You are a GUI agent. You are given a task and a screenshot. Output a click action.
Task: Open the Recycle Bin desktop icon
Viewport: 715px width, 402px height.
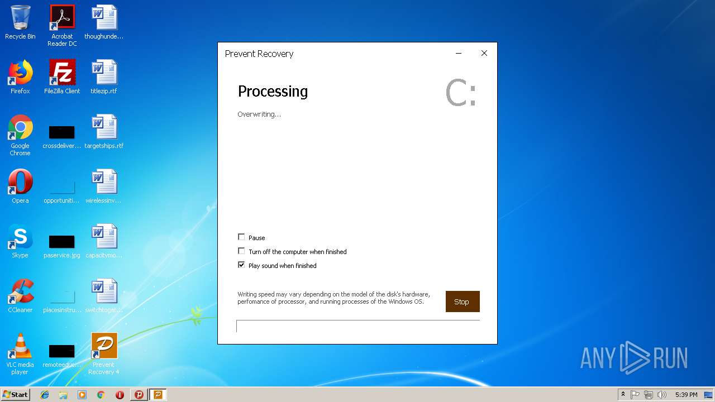pos(20,22)
